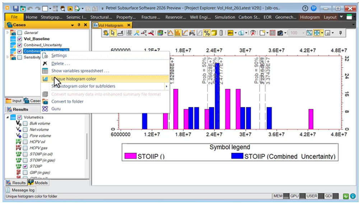
Task: Select the pan hand tool in histogram toolbar
Action: point(106,33)
